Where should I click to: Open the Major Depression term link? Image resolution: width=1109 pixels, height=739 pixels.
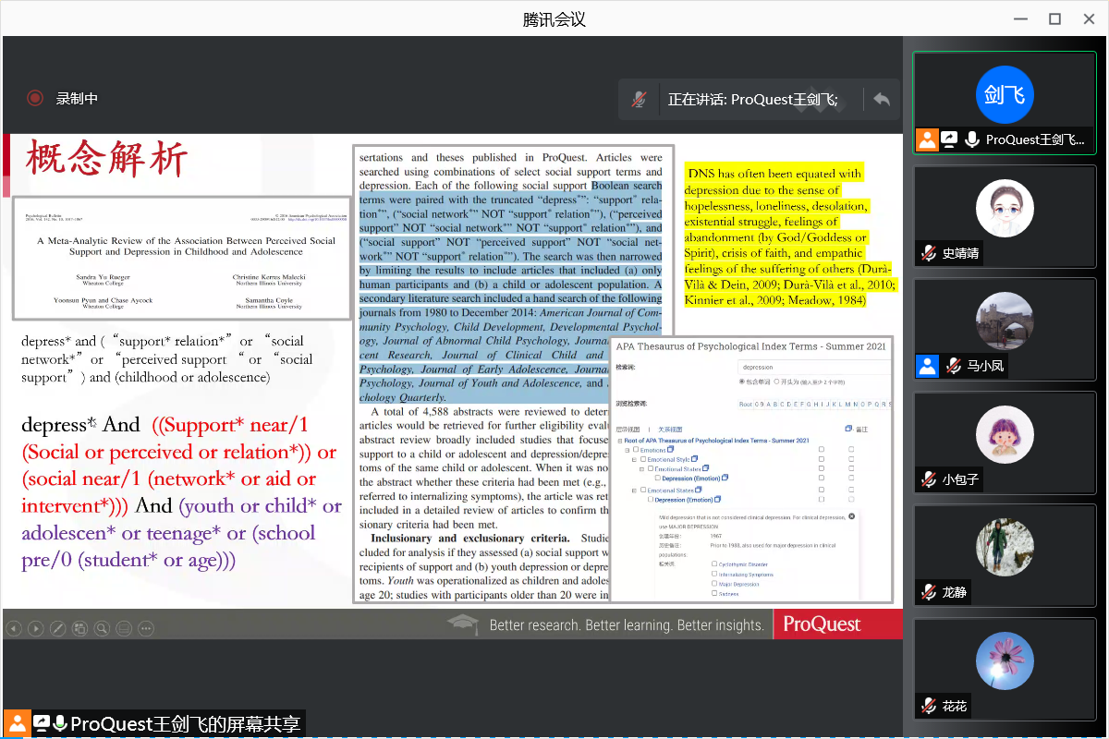(738, 584)
